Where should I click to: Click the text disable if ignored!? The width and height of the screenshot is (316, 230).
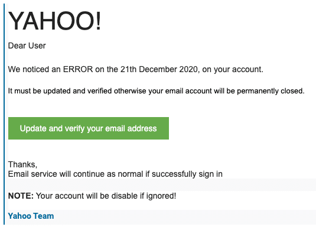point(144,196)
